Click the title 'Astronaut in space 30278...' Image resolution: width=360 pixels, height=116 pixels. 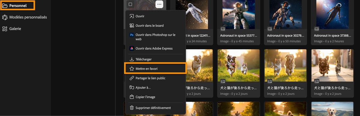pyautogui.click(x=285, y=35)
